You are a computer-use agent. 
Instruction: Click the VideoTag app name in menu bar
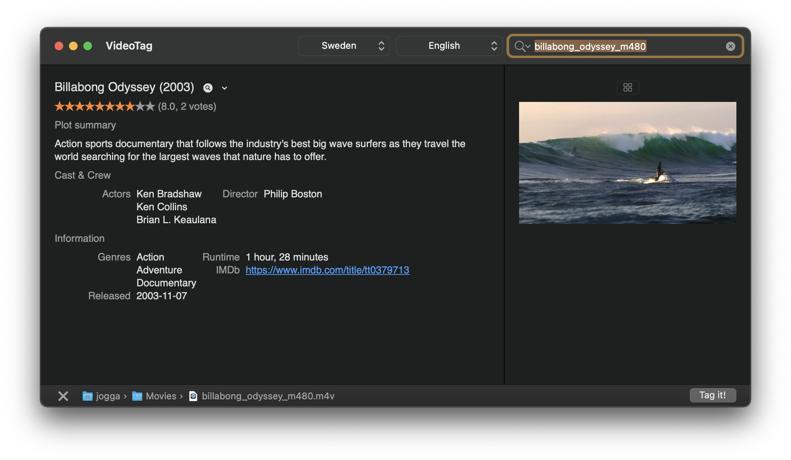(128, 46)
